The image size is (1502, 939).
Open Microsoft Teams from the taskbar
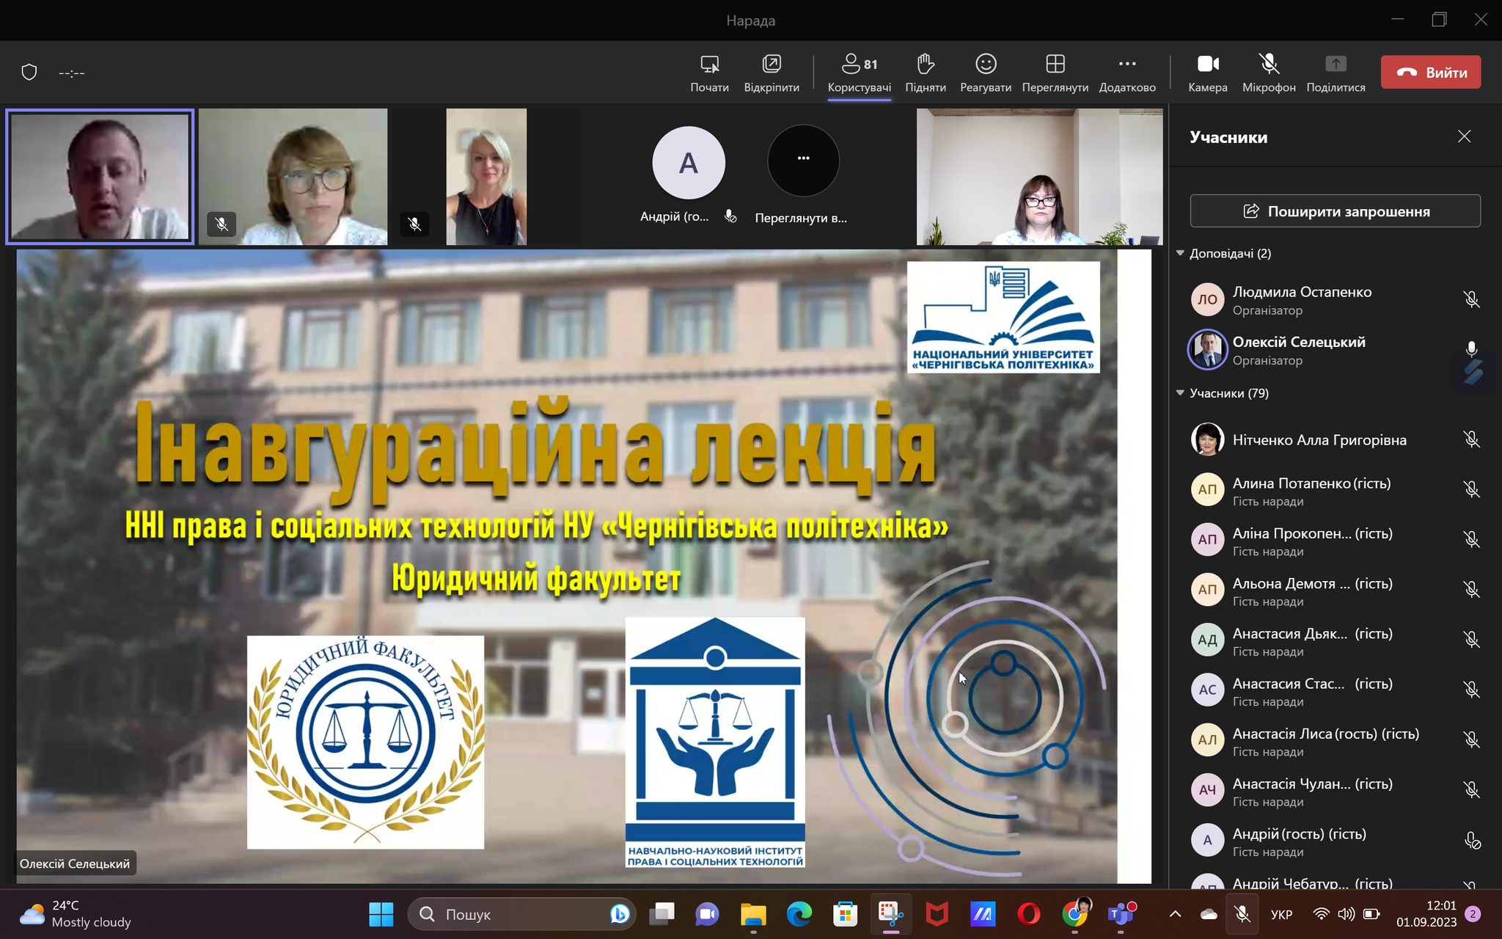pos(1121,914)
